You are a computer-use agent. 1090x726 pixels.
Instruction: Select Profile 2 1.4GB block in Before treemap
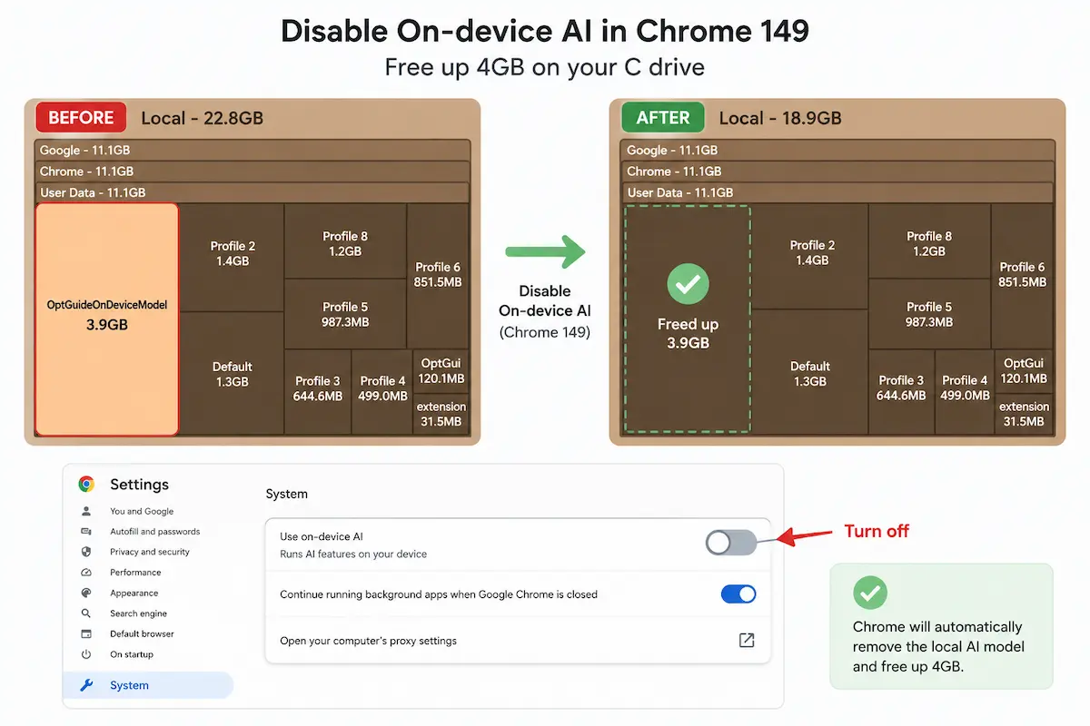coord(233,258)
